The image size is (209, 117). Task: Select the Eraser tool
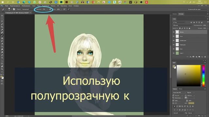tap(2, 44)
